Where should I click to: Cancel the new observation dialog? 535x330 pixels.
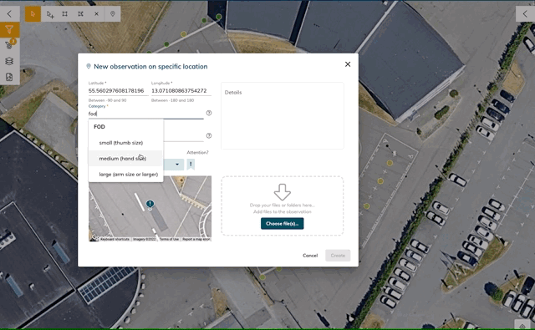[310, 256]
